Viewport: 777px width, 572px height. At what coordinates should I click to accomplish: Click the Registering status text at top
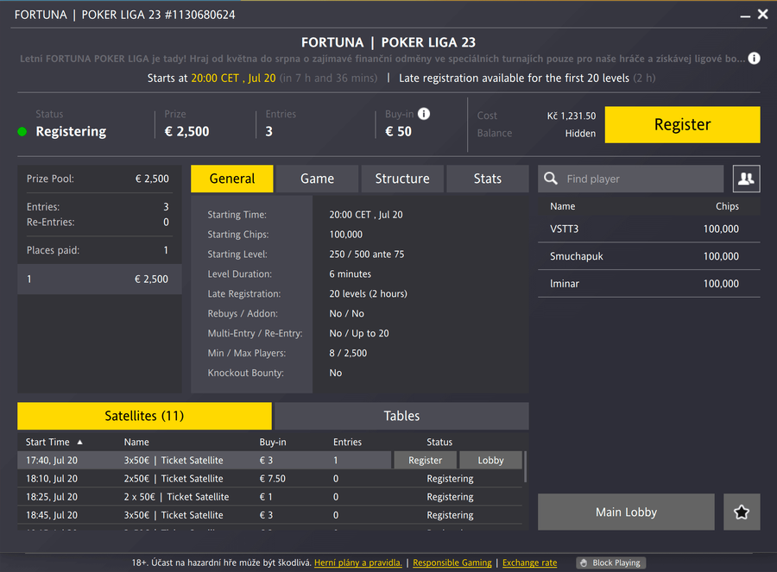click(71, 132)
